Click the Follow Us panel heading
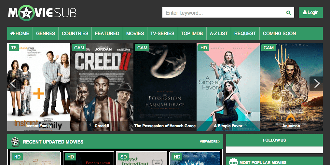This screenshot has width=330, height=165. 275,140
